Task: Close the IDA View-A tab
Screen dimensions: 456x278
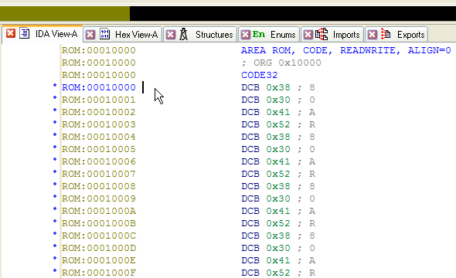Action: point(11,33)
